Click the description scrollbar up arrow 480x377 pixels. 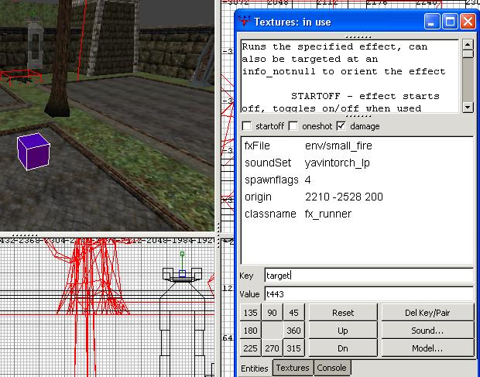coord(468,45)
